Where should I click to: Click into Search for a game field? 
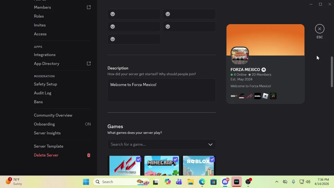click(x=162, y=144)
